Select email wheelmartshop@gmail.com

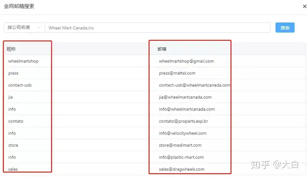(x=186, y=61)
